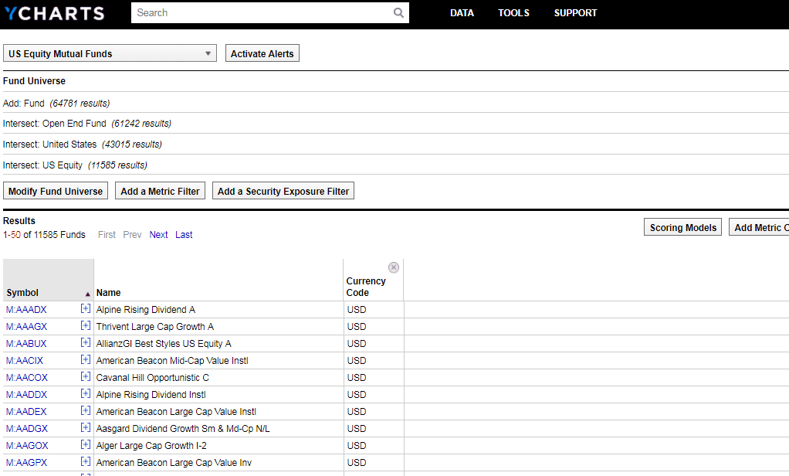Select 'Alpine Rising Dividend Instl' text
Screen dimensions: 789x476
coord(151,394)
